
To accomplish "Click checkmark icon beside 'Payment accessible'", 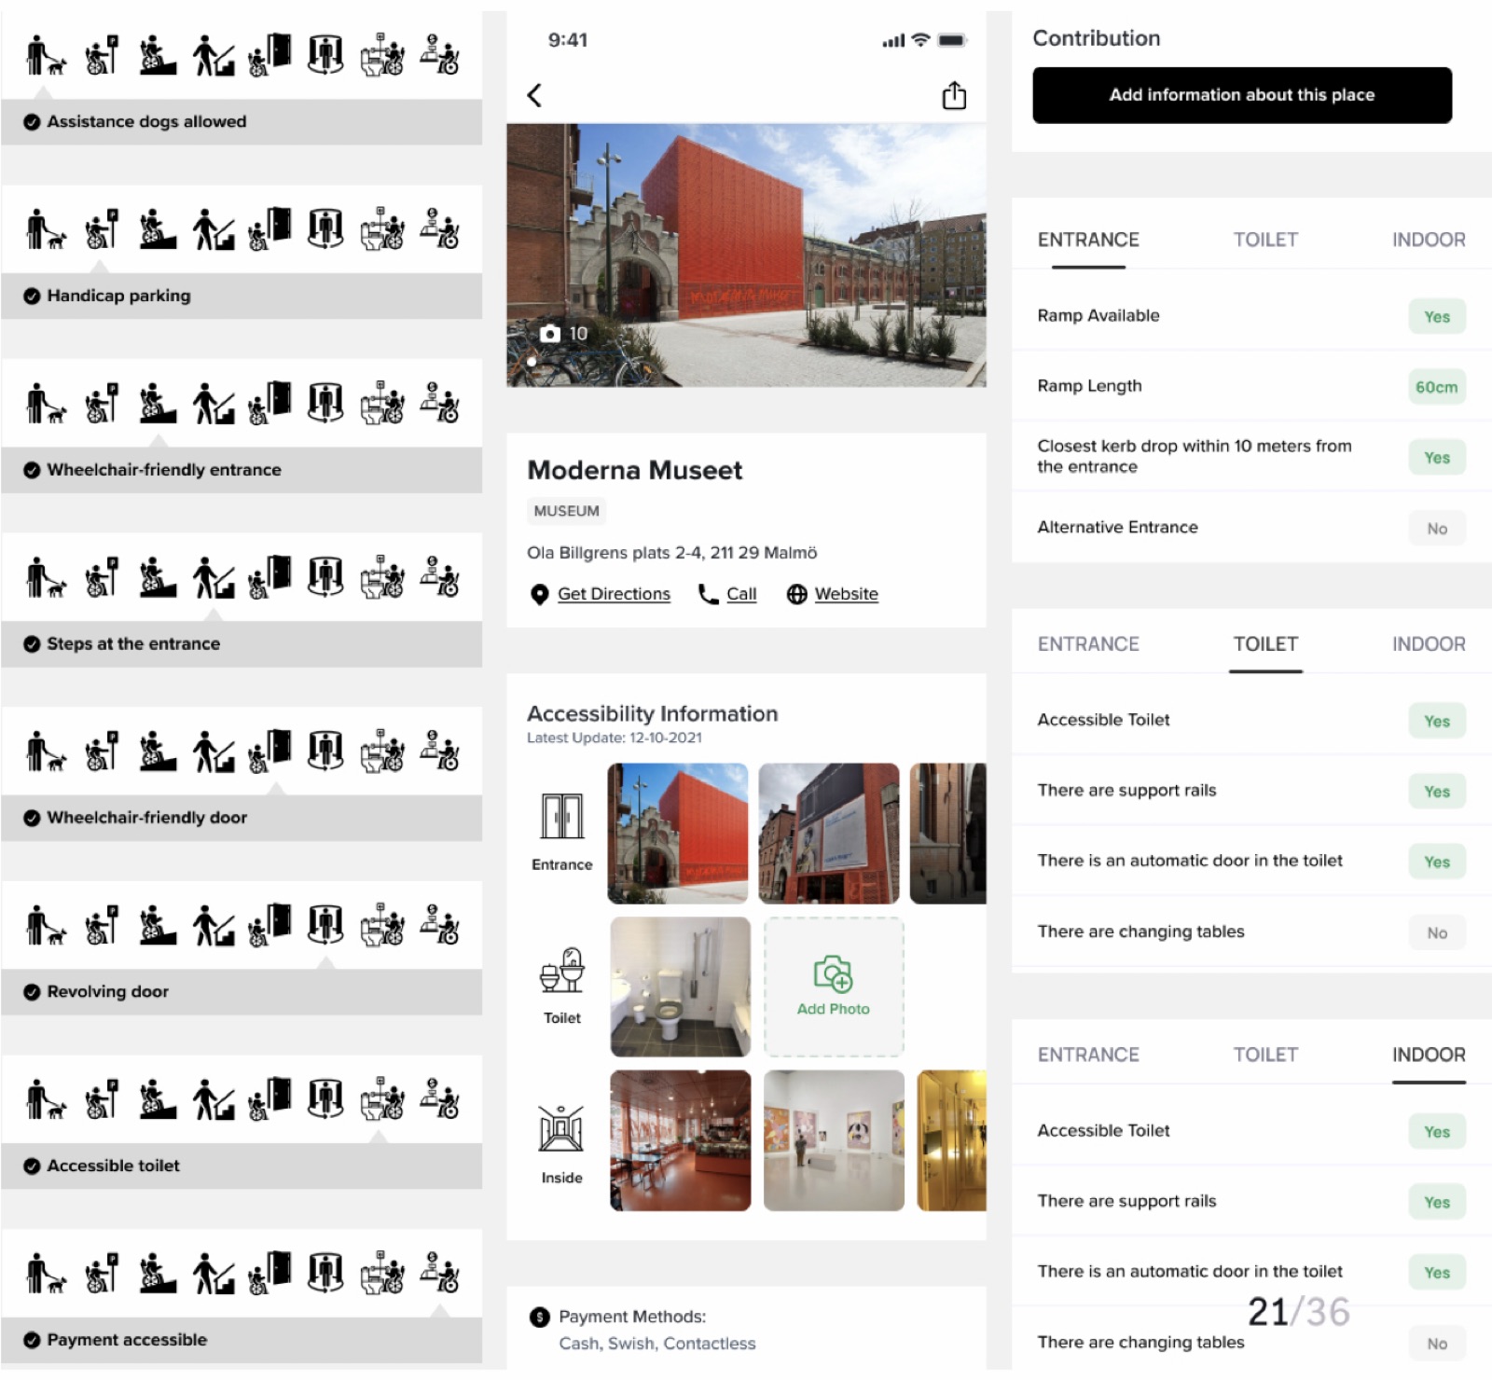I will 32,1340.
